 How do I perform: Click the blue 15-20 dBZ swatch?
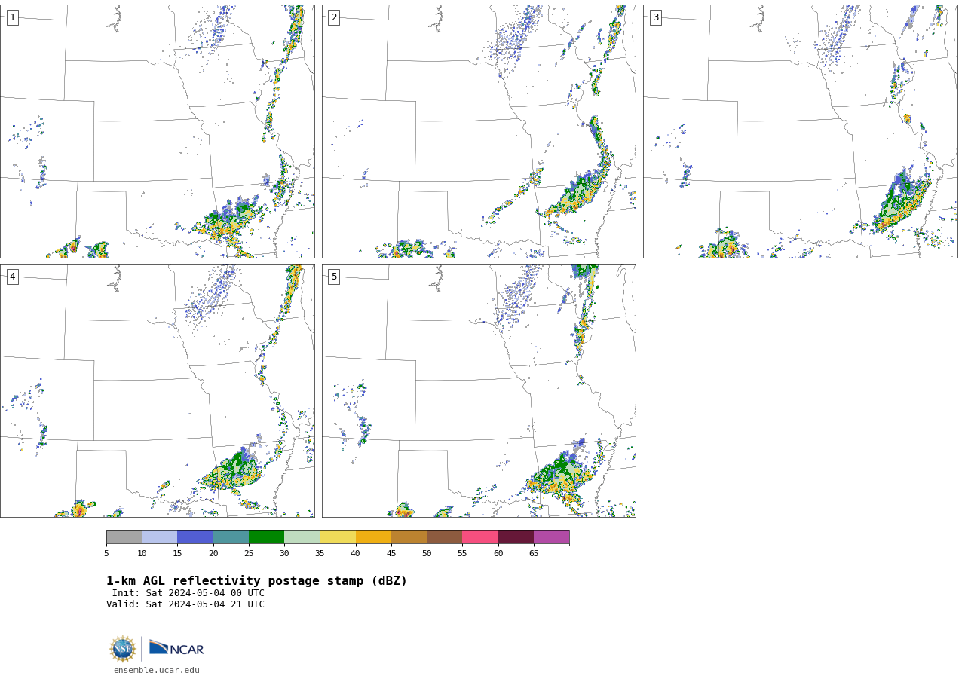[x=195, y=537]
